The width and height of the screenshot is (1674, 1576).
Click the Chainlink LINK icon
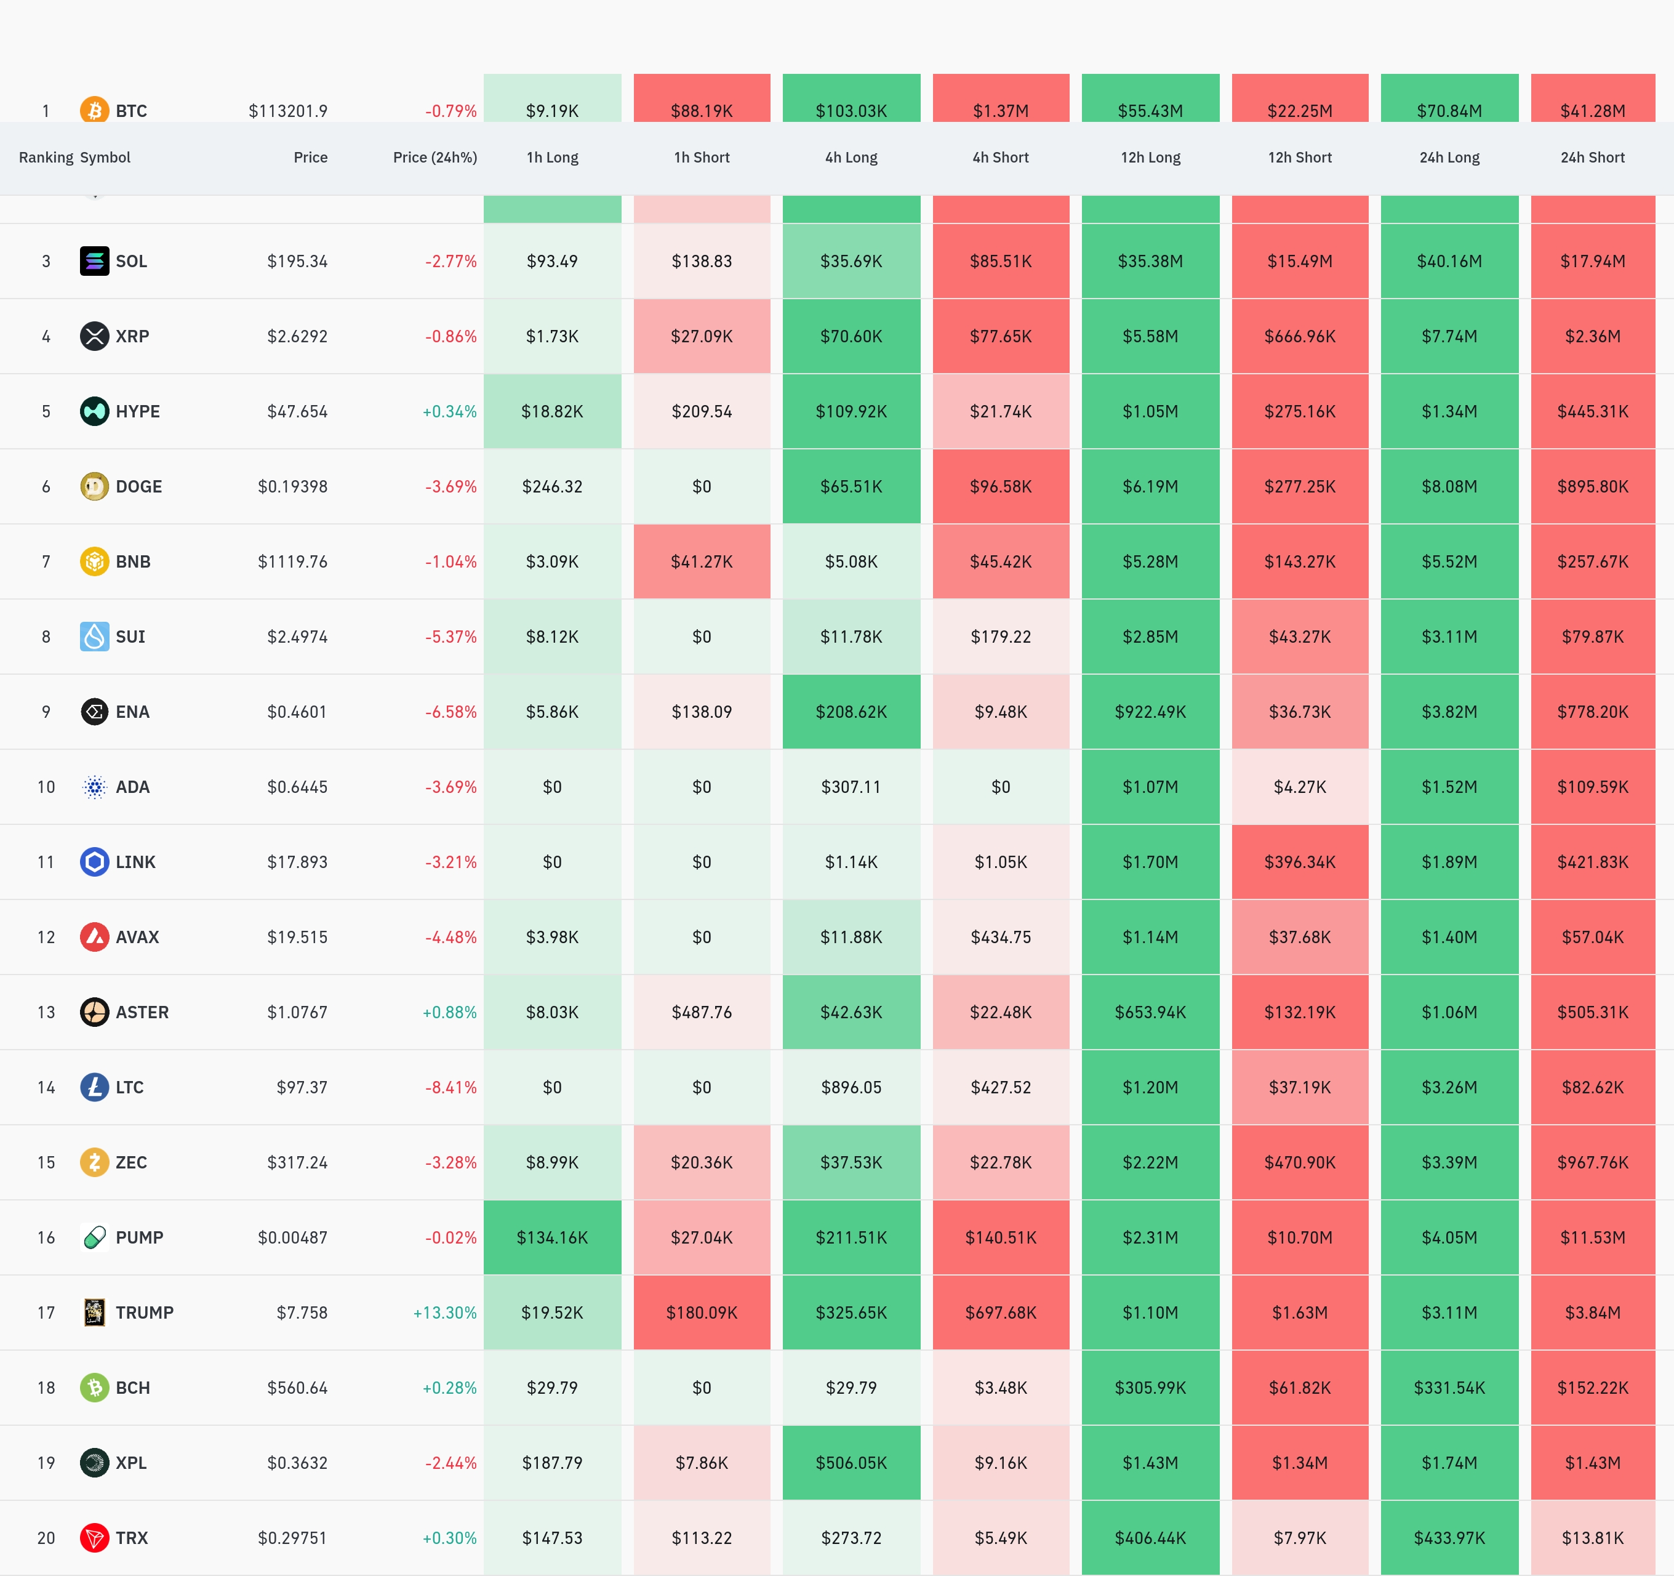tap(94, 862)
